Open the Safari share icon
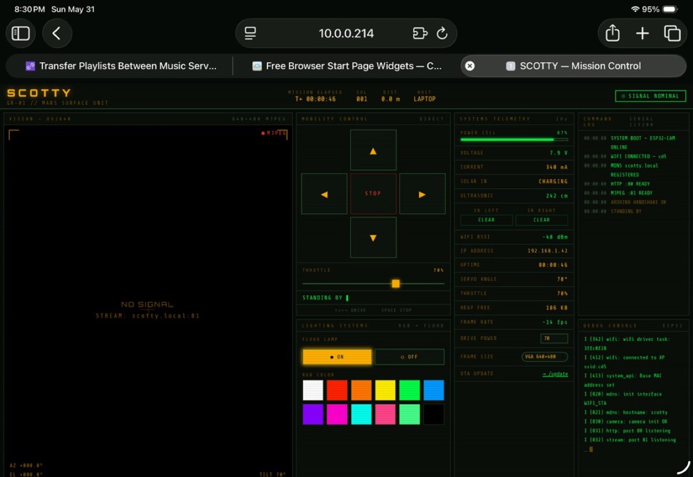This screenshot has width=693, height=477. coord(613,33)
